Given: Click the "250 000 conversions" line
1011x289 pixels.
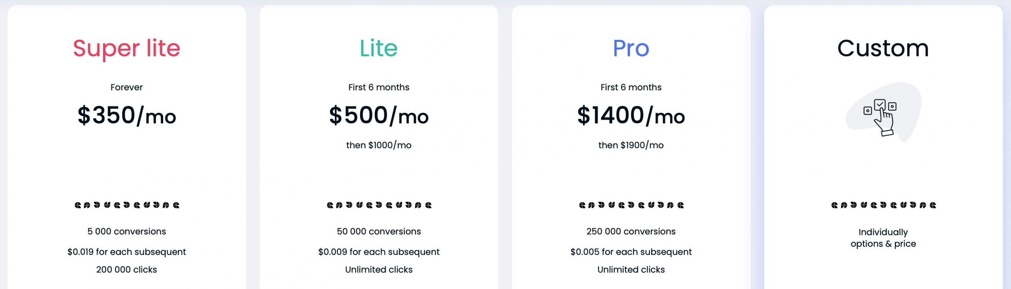Looking at the screenshot, I should coord(631,231).
